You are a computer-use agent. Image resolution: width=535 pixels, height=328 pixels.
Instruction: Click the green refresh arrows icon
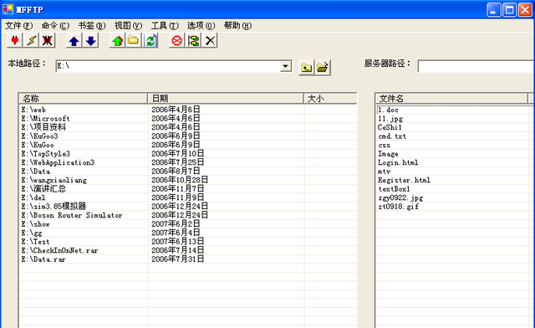pos(150,41)
